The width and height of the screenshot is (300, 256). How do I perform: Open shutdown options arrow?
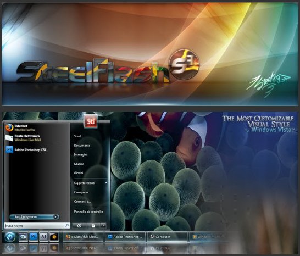coord(103,226)
